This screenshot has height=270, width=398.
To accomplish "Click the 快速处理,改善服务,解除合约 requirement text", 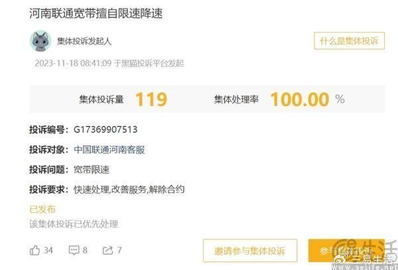I will [129, 190].
